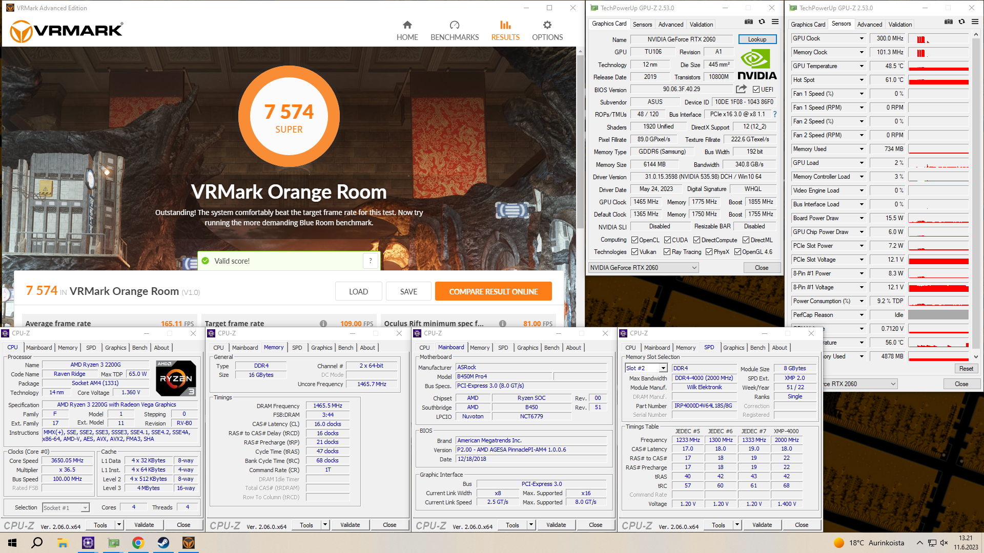The height and width of the screenshot is (553, 984).
Task: Click Validate in CPU-Z Mainboard window
Action: coord(556,525)
